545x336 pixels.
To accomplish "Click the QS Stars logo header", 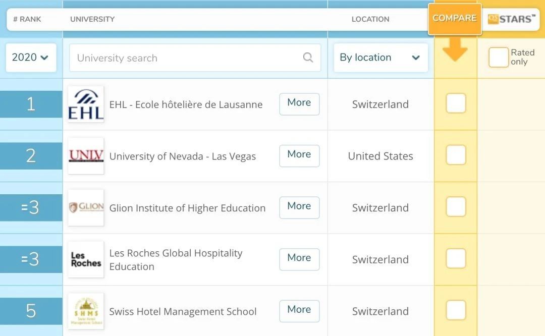I will pos(511,19).
